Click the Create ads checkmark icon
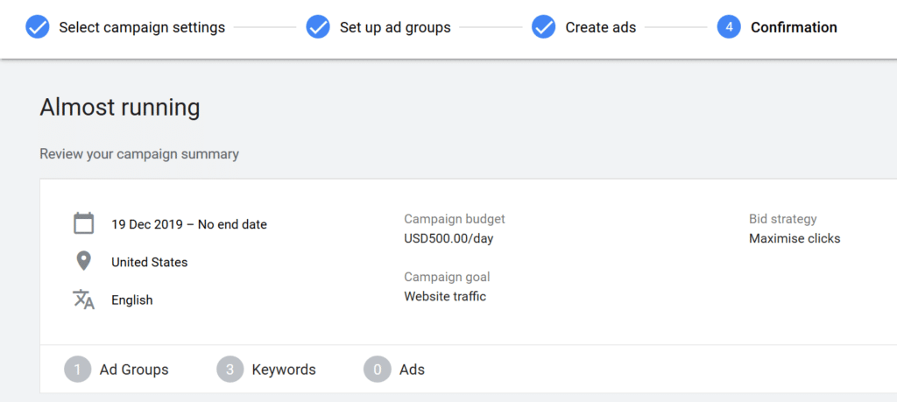 click(x=543, y=27)
